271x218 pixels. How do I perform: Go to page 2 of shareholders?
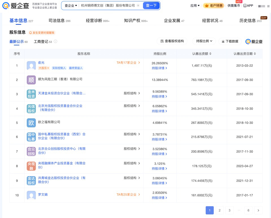pyautogui.click(x=220, y=210)
